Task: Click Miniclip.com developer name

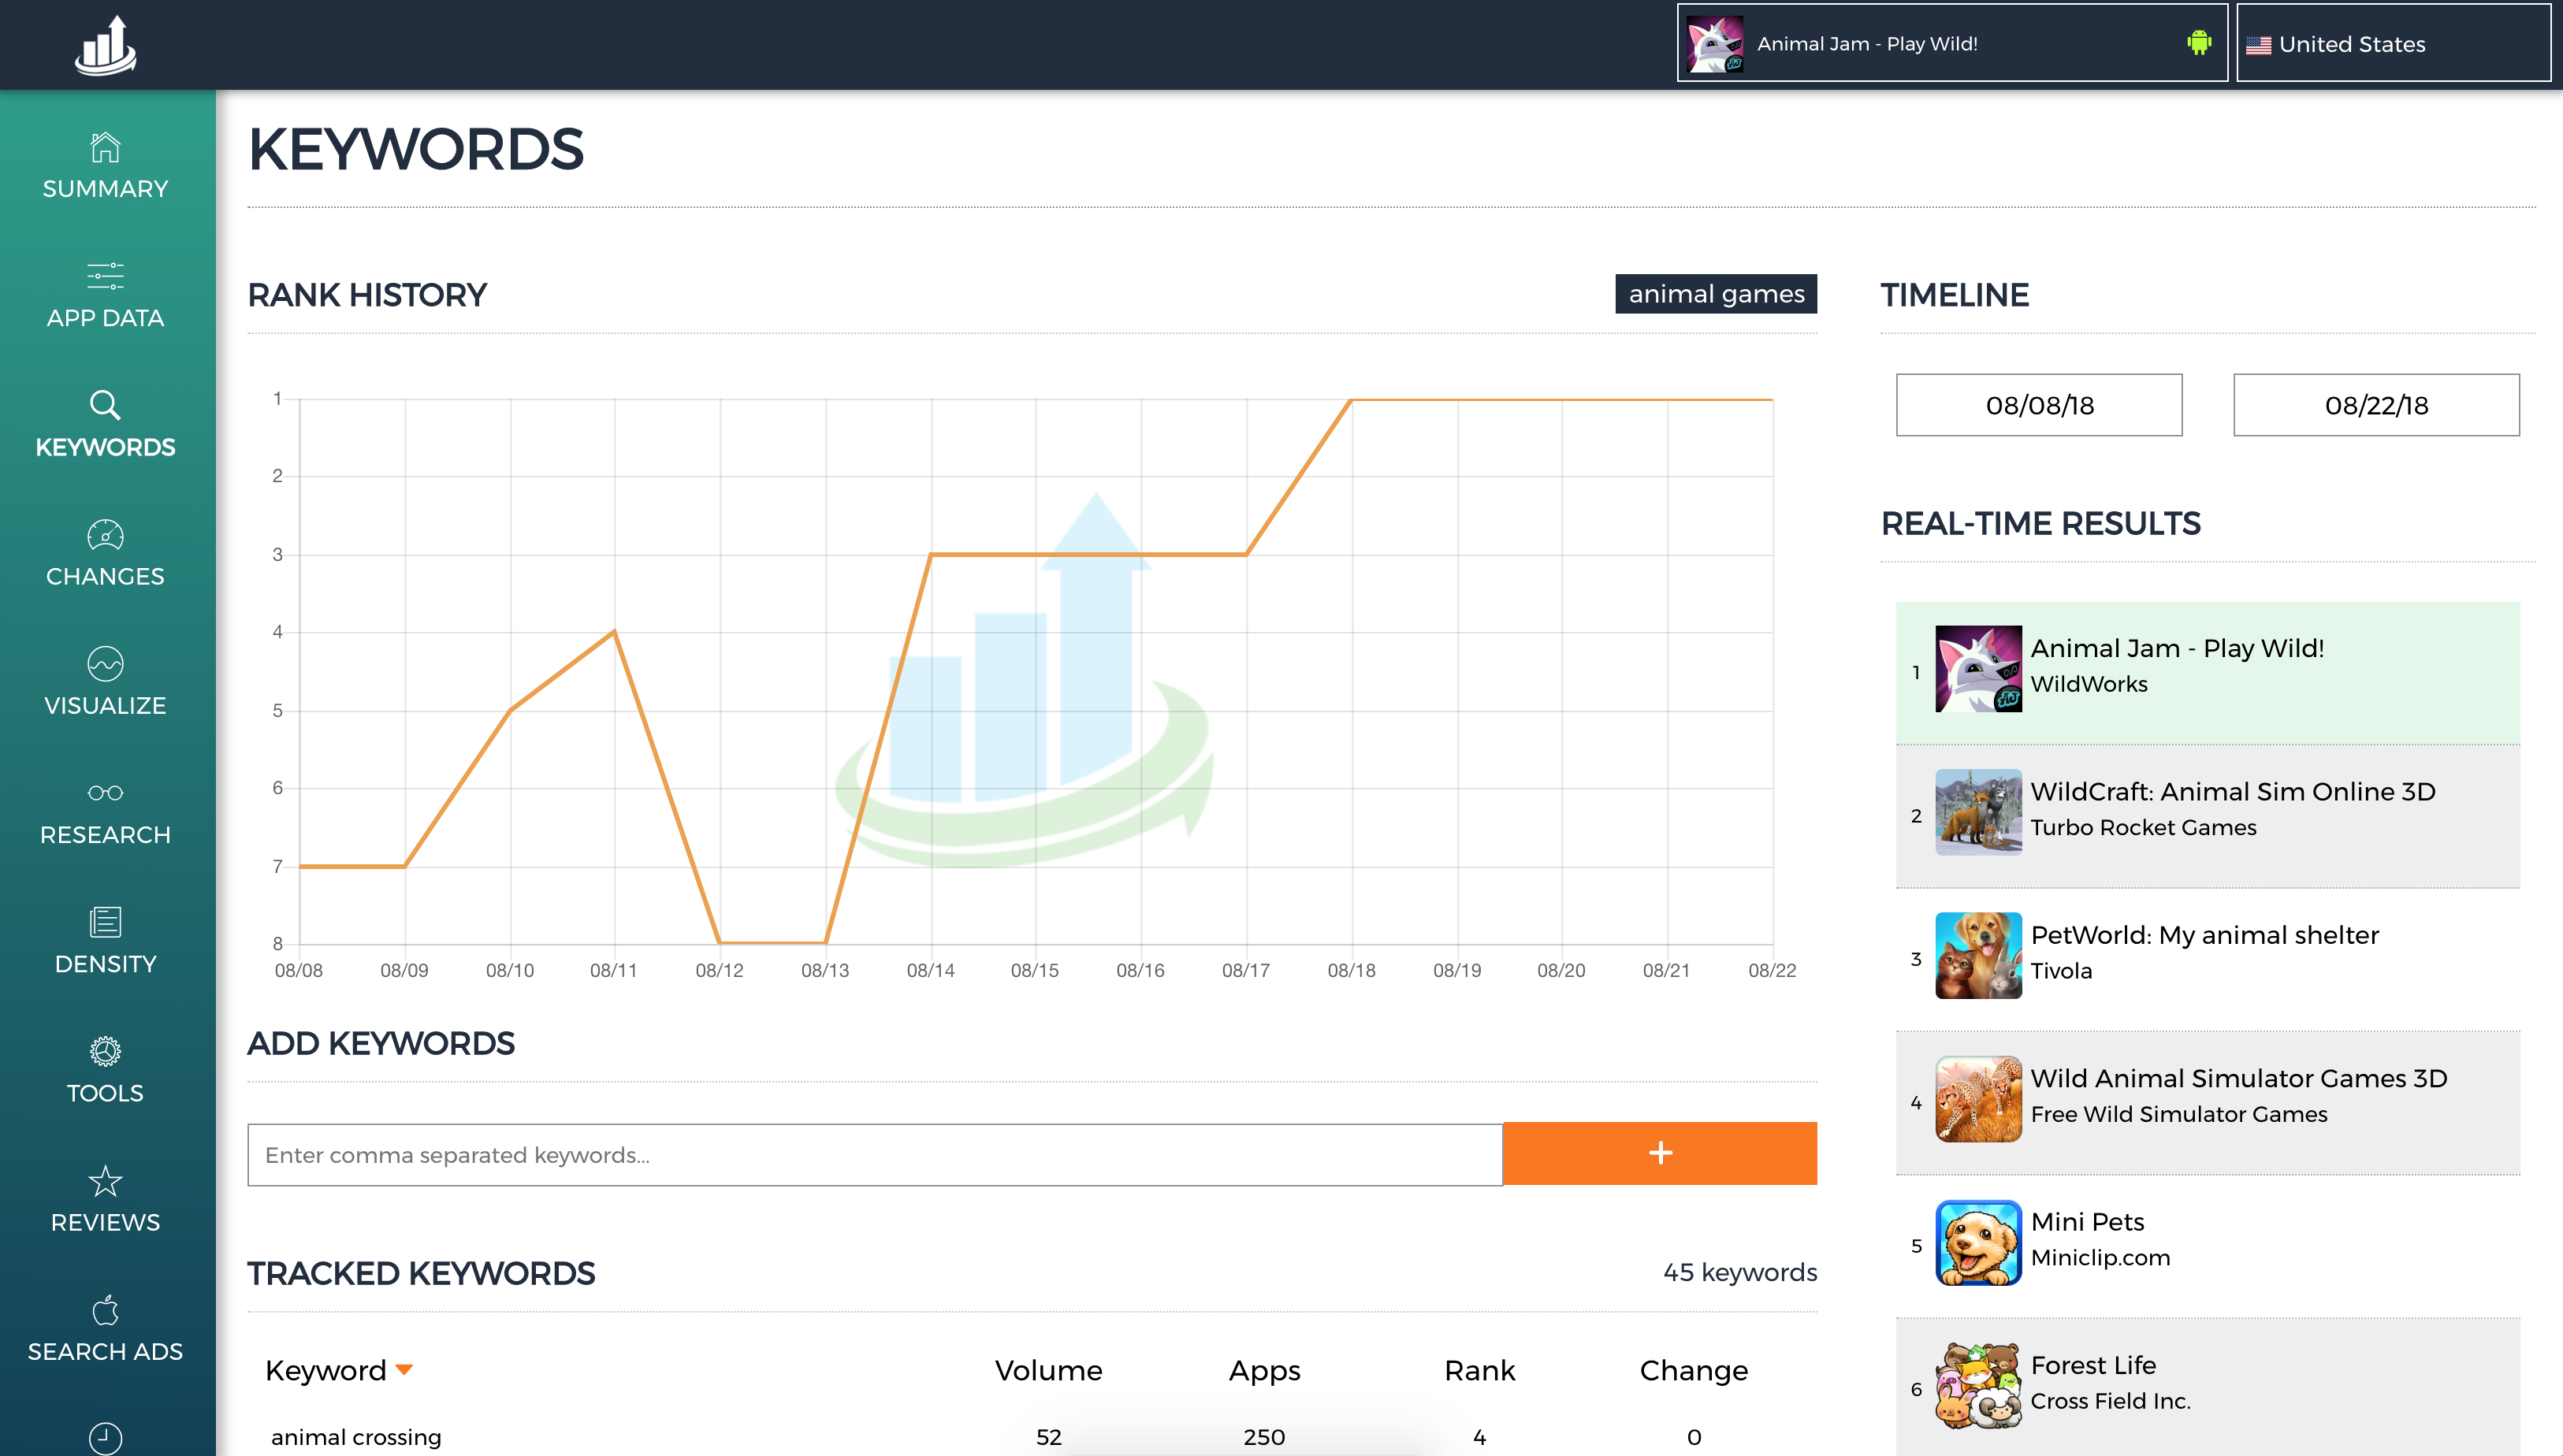Action: point(2100,1257)
